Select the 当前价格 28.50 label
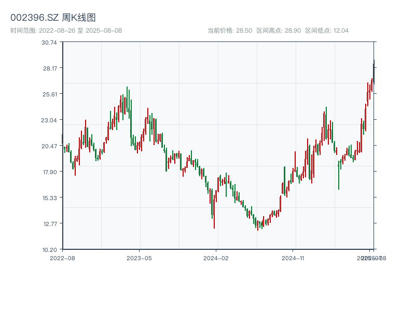 (229, 31)
